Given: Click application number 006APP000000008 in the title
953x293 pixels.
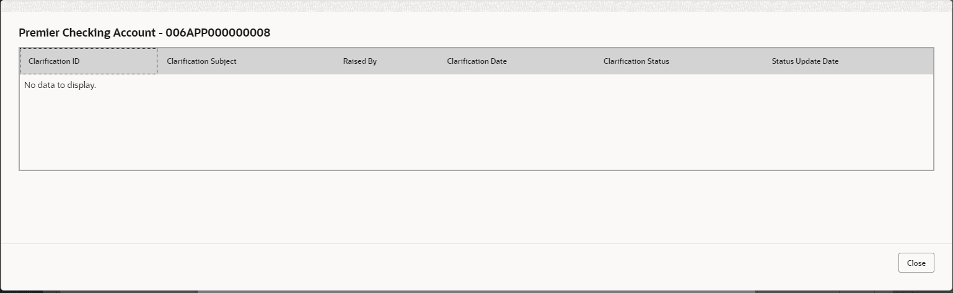Looking at the screenshot, I should pyautogui.click(x=218, y=33).
